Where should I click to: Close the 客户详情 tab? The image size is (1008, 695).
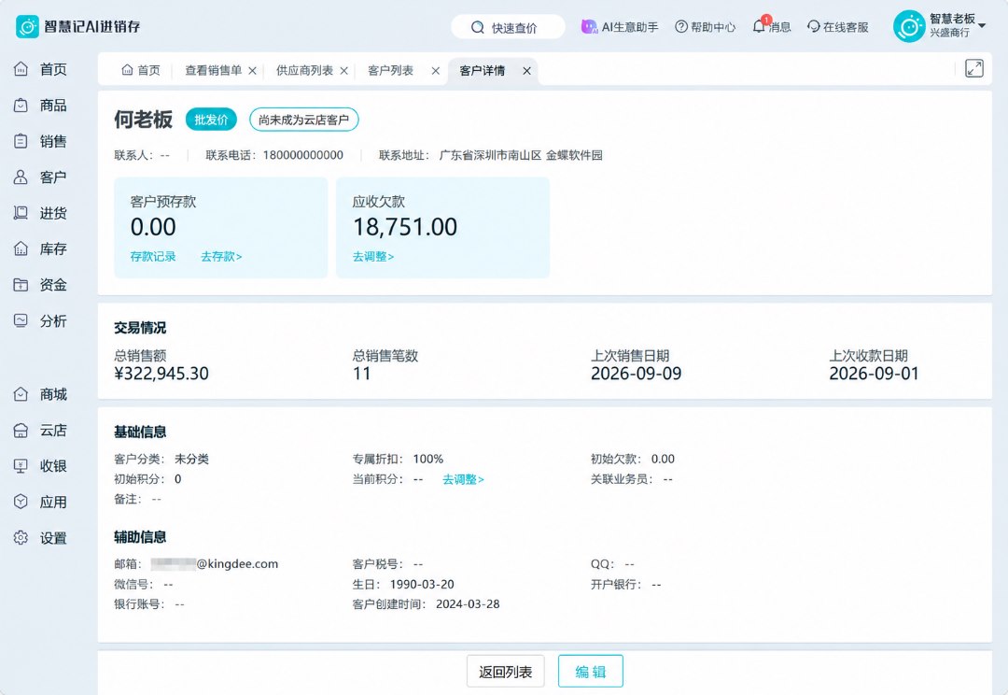point(526,71)
